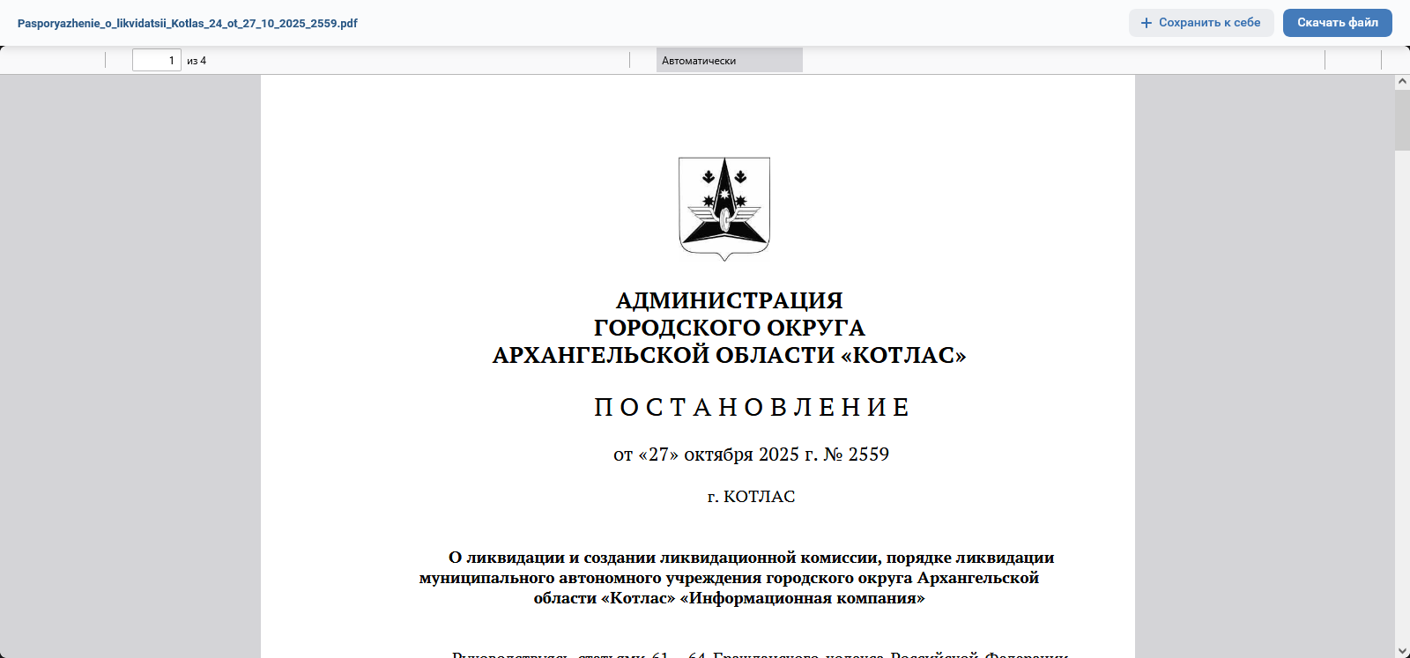
Task: Save document via Сохранить к себе button text
Action: [x=1209, y=23]
